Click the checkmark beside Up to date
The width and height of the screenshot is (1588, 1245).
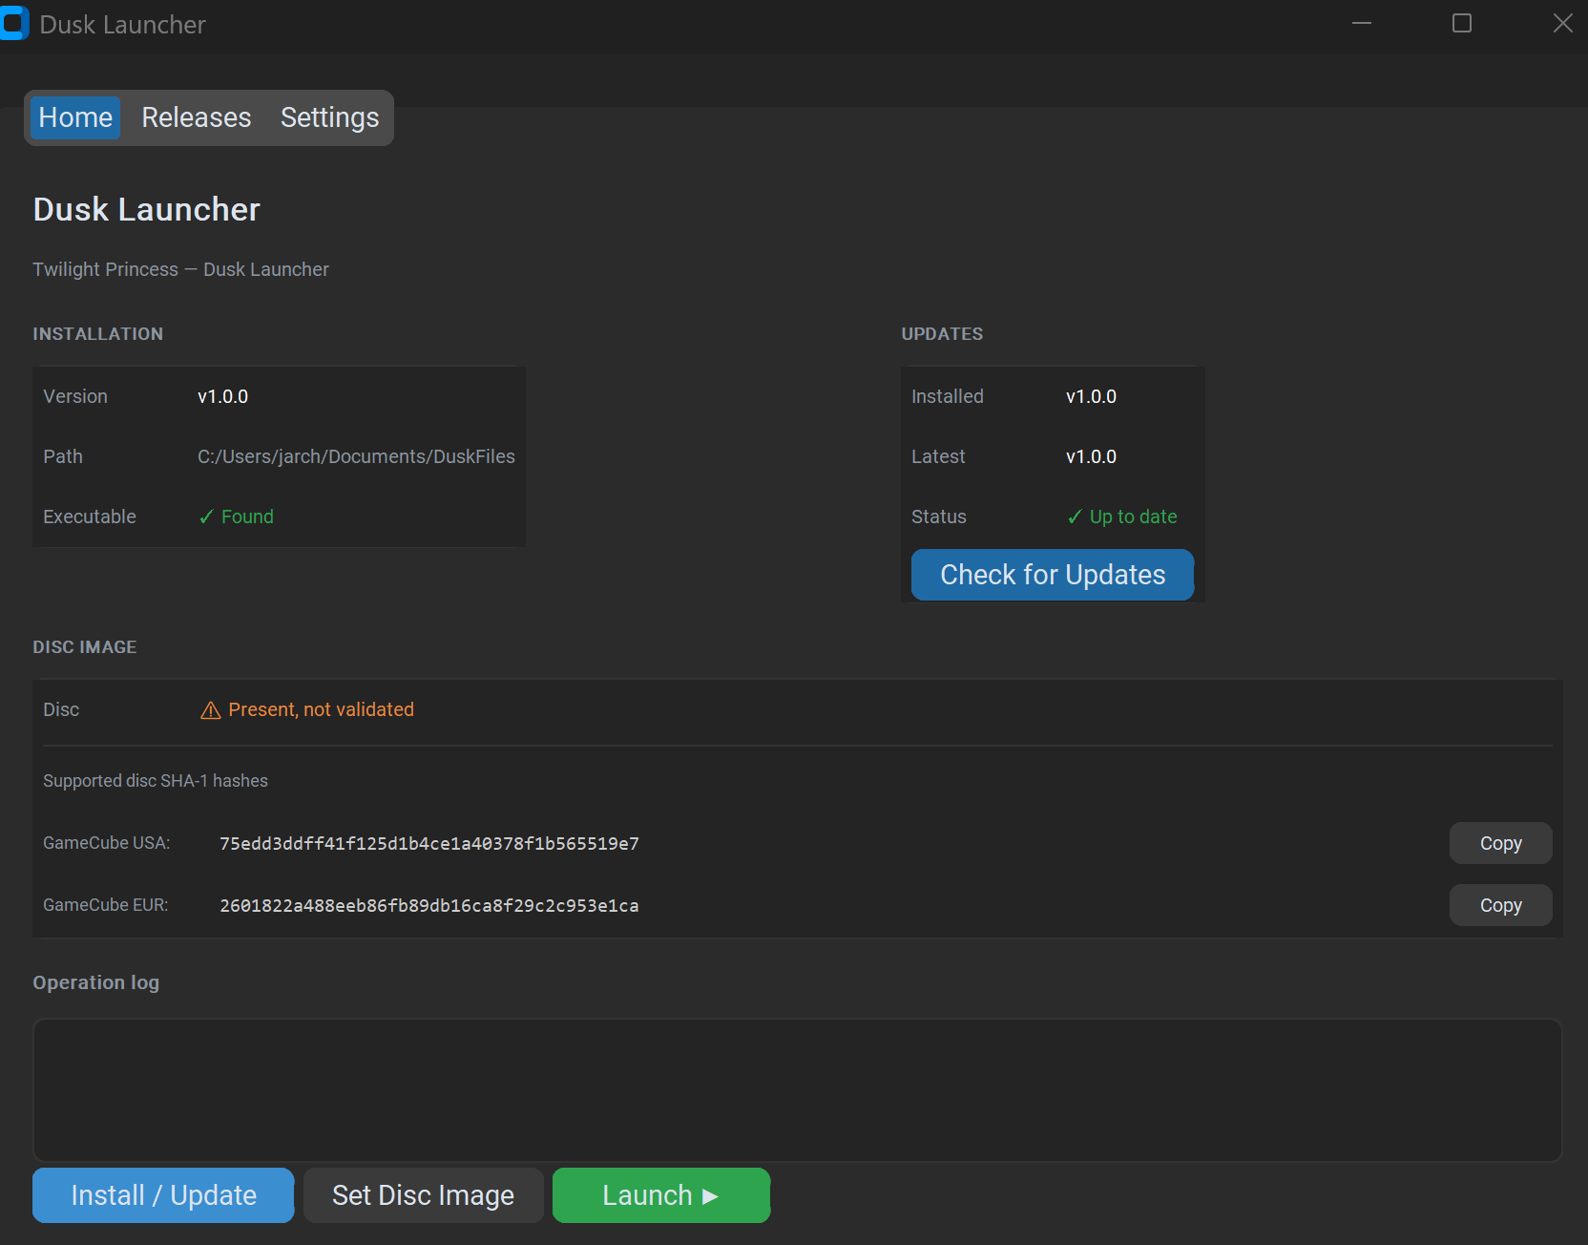[x=1075, y=517]
